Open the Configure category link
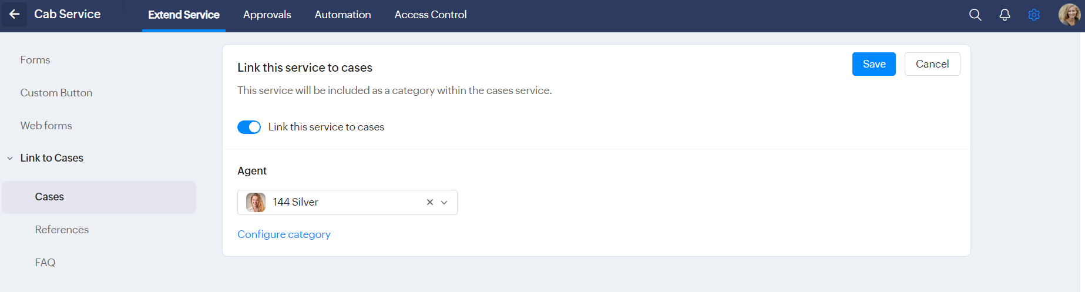This screenshot has height=292, width=1085. [x=284, y=234]
